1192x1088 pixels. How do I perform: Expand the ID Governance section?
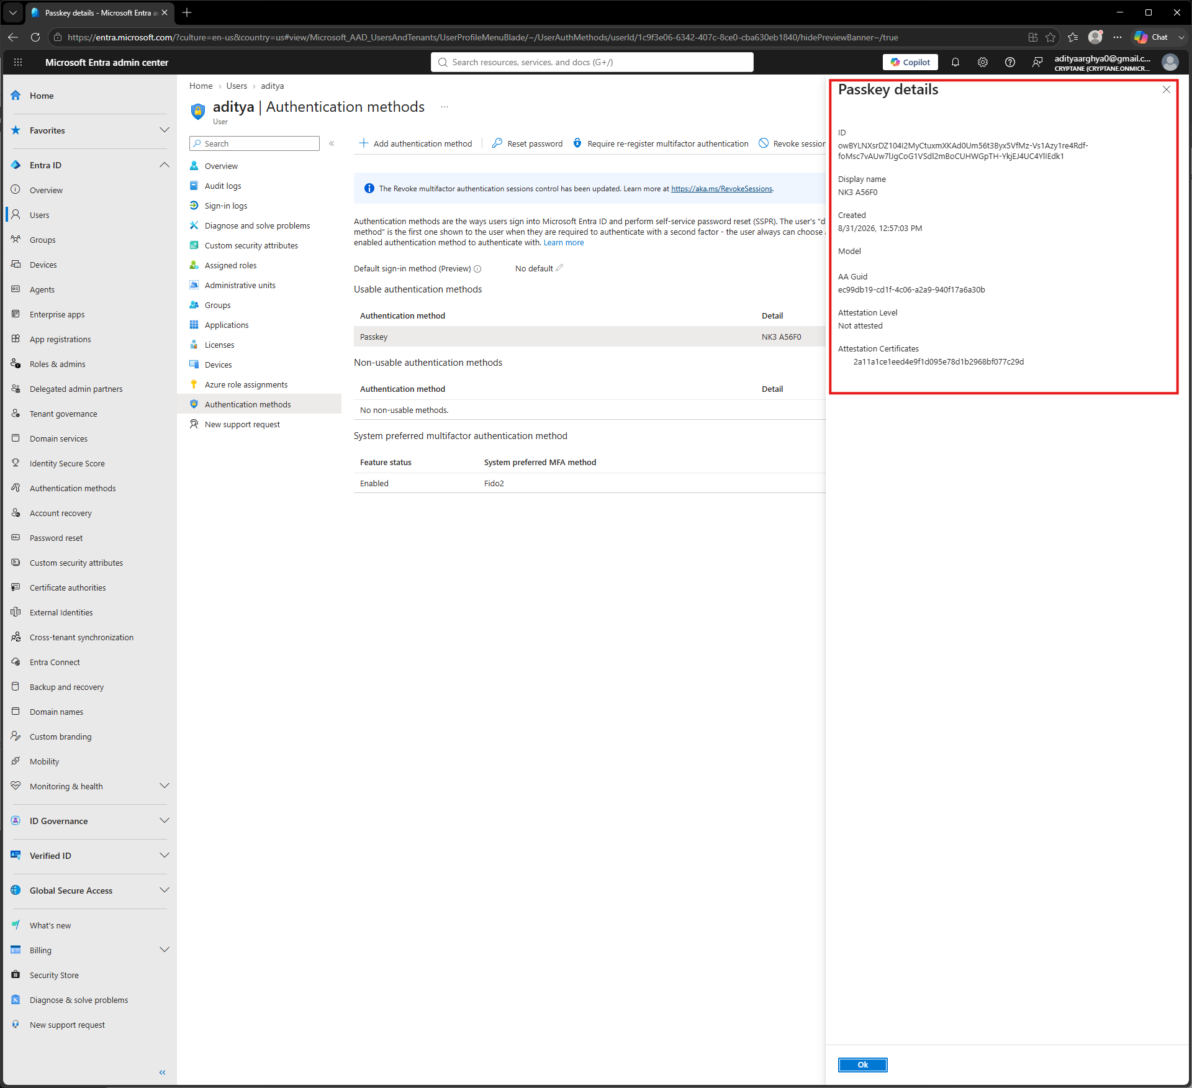pyautogui.click(x=165, y=820)
